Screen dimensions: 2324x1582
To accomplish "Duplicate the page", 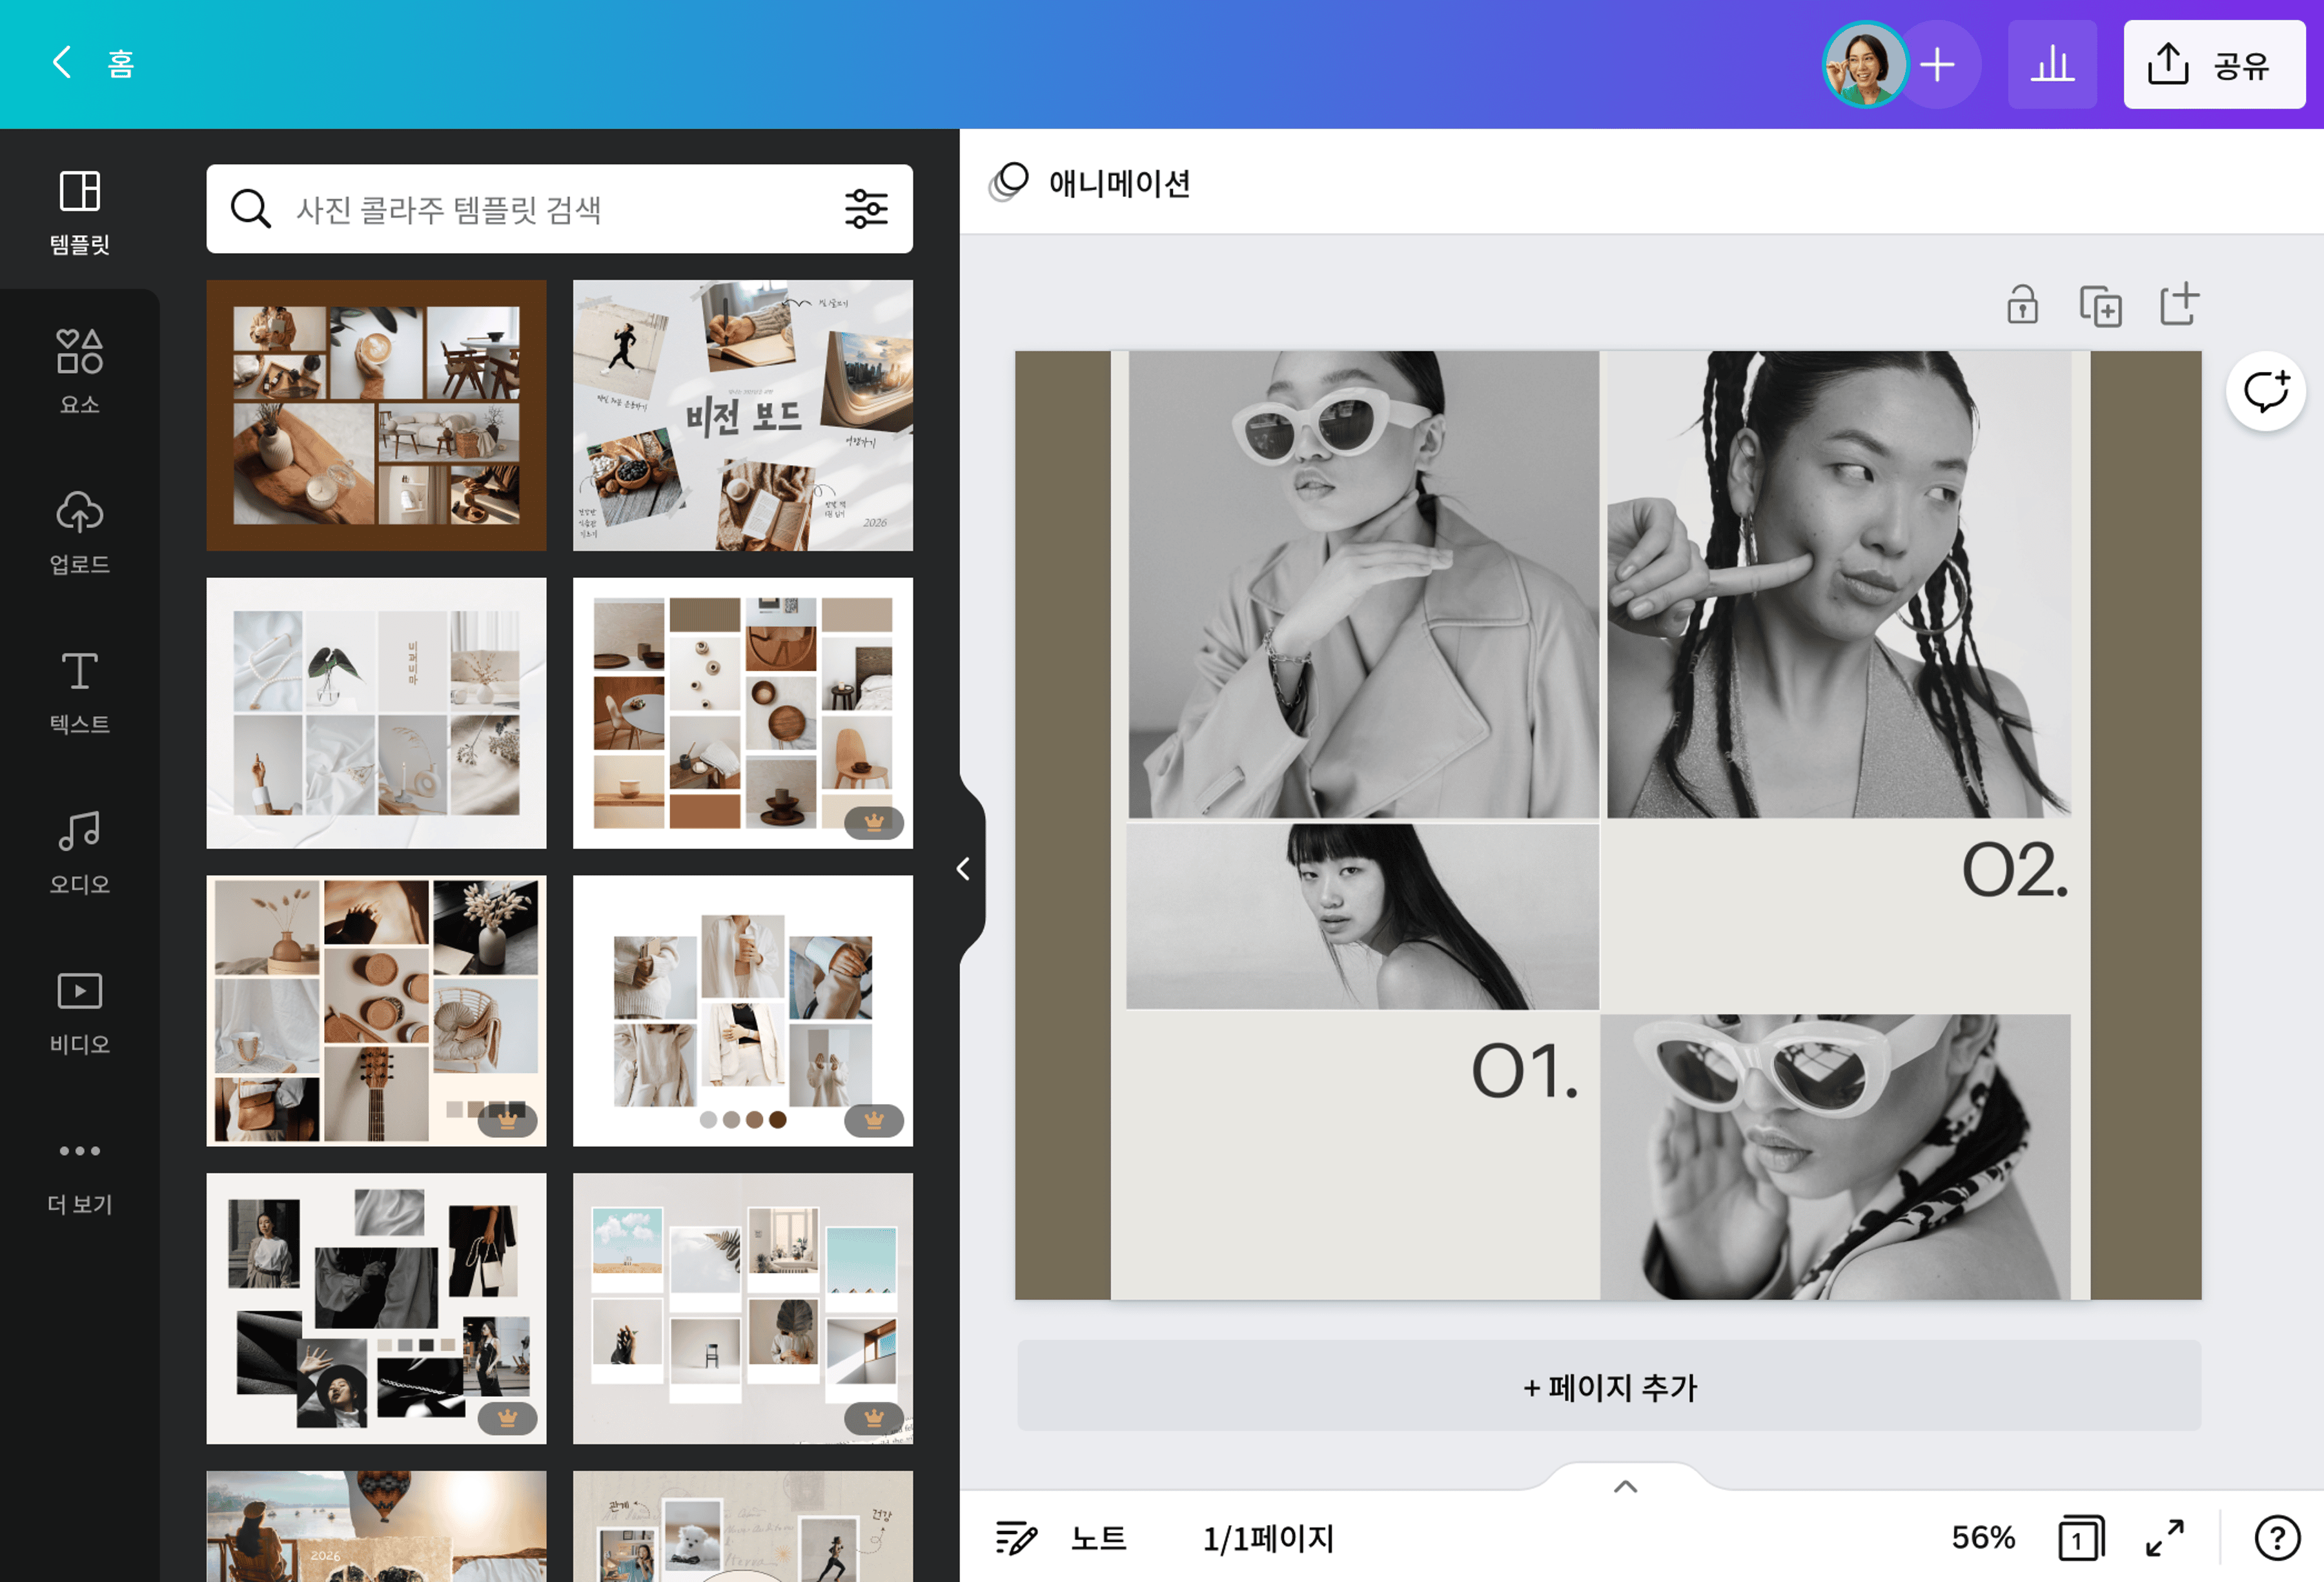I will click(x=2100, y=305).
